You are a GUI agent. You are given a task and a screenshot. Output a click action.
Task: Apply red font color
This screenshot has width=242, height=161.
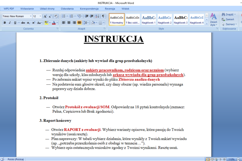(54, 23)
